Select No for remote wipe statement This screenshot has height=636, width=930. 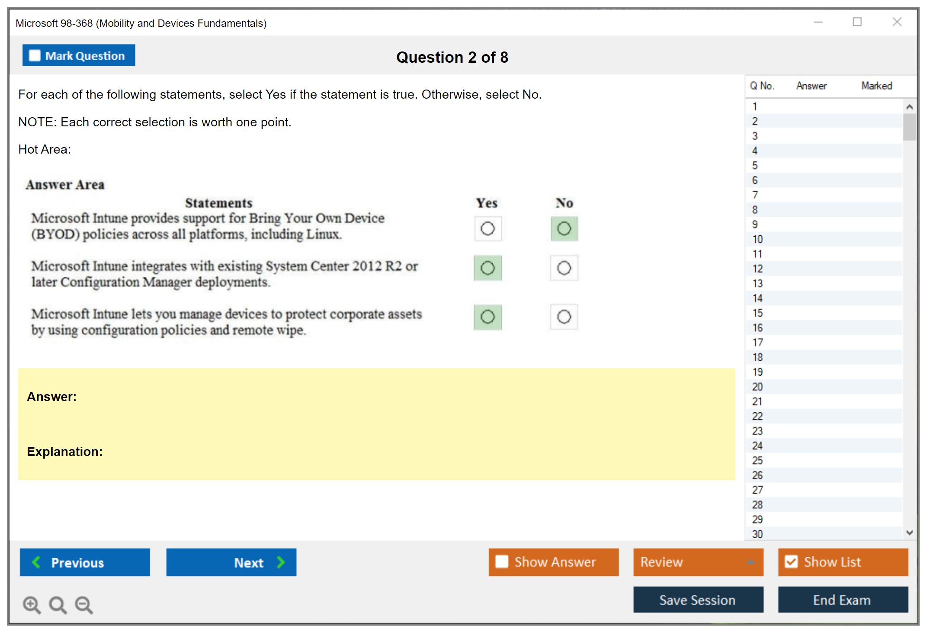coord(564,317)
